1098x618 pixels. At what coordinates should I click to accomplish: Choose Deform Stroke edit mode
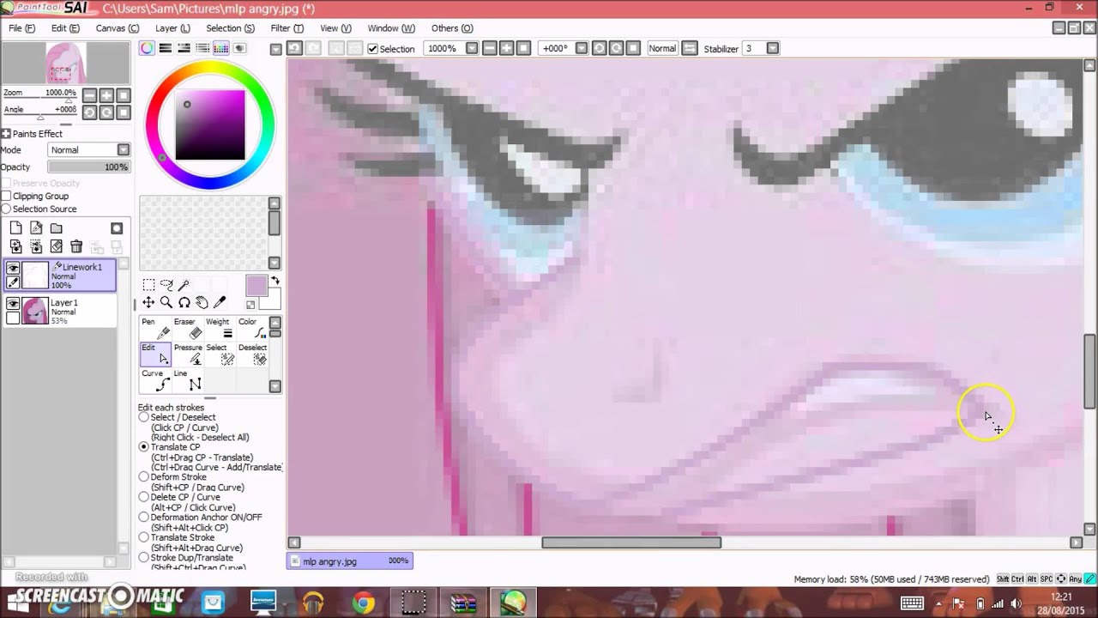(144, 477)
